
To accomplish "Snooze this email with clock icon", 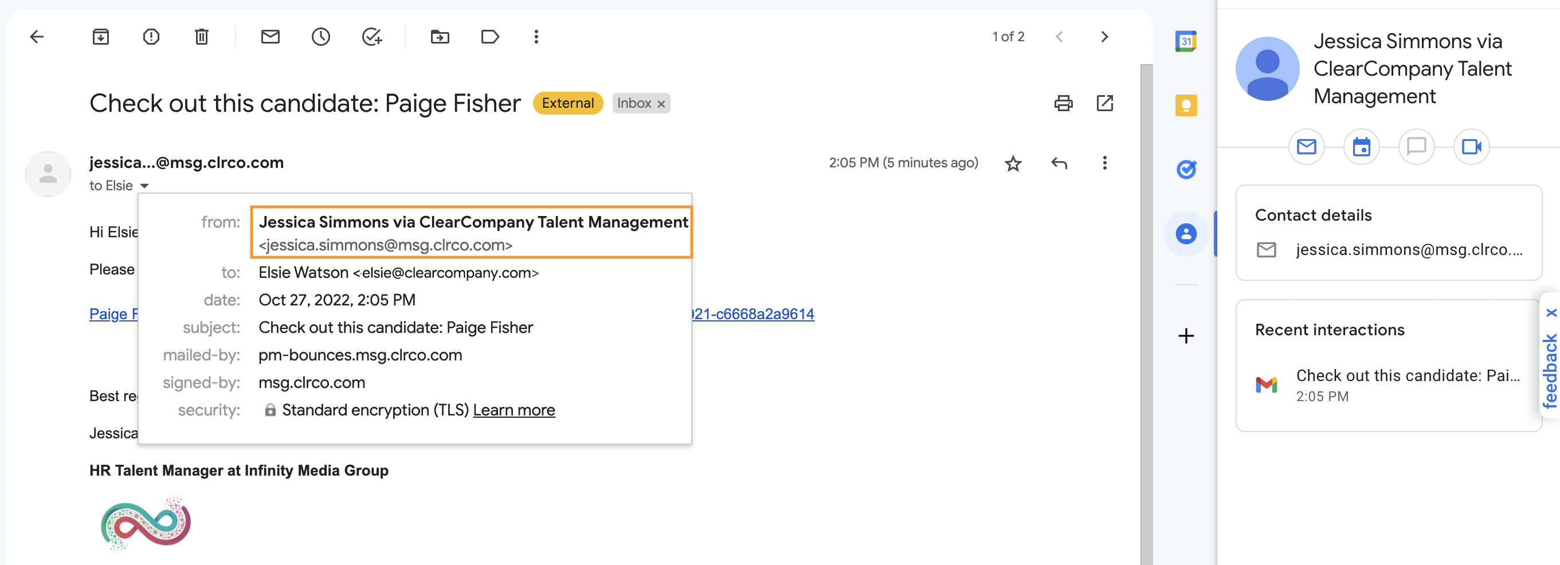I will 321,37.
